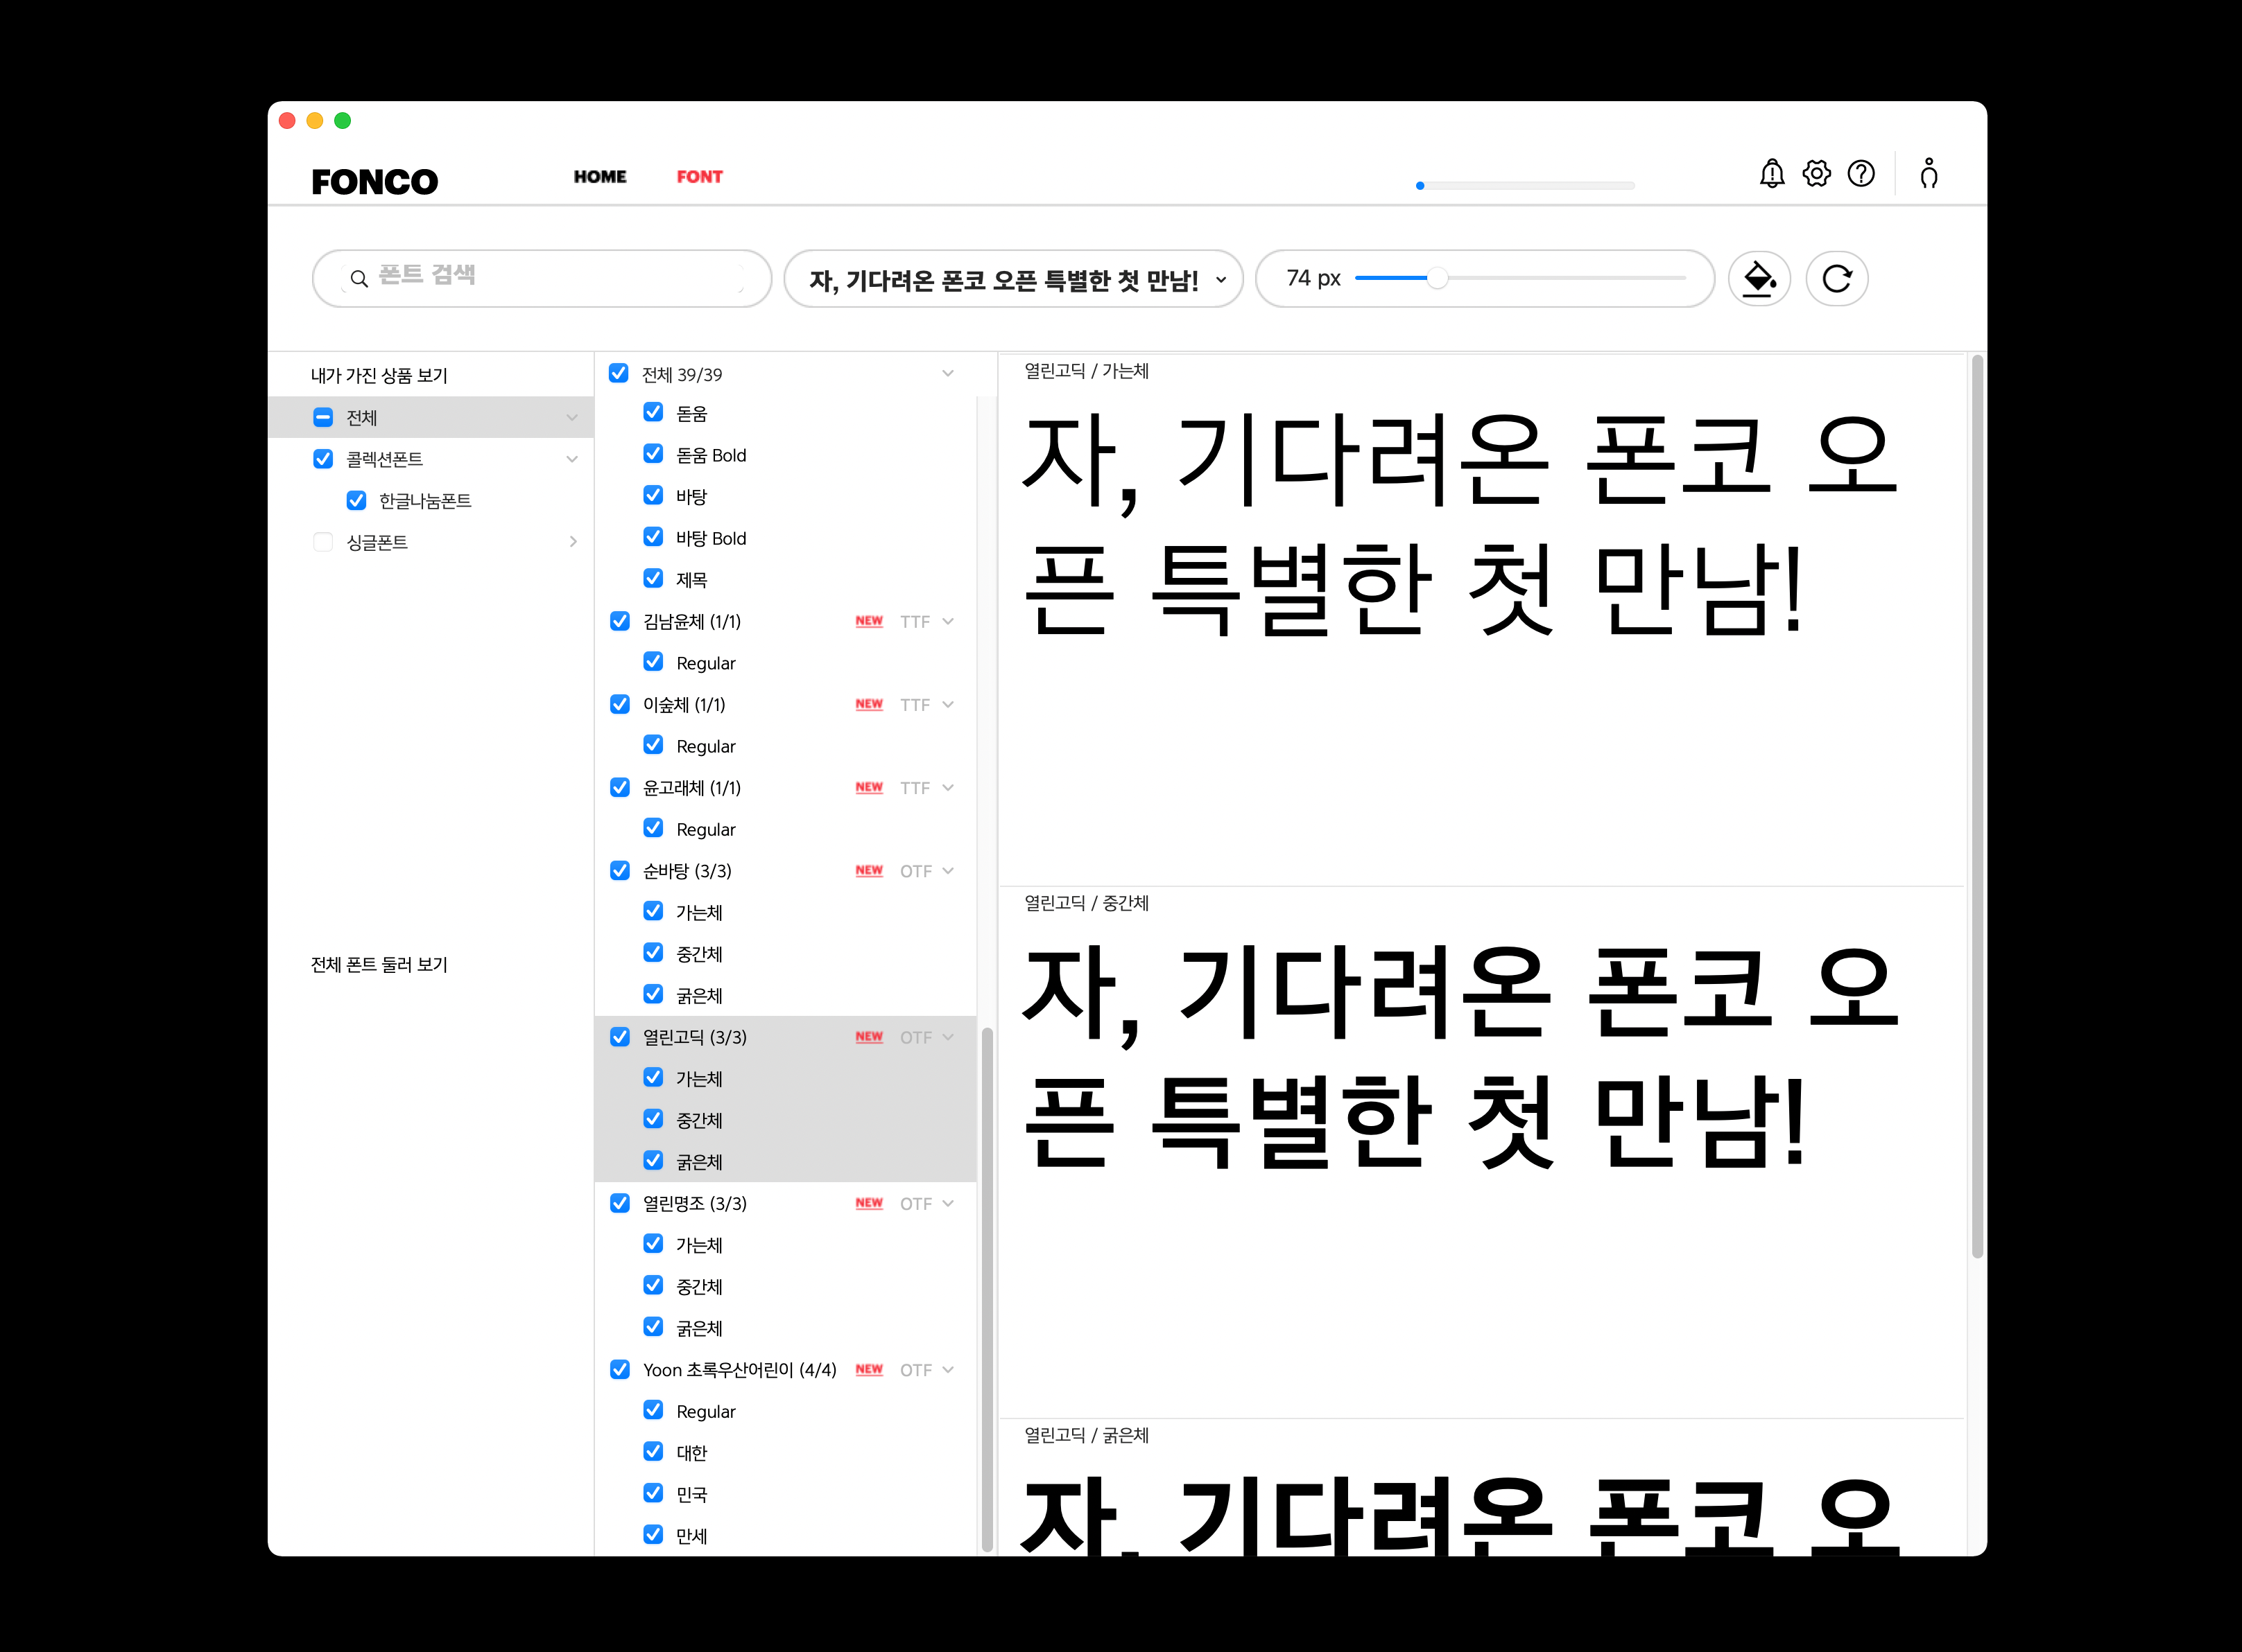The height and width of the screenshot is (1652, 2242).
Task: Click the refresh reset icon
Action: (1836, 279)
